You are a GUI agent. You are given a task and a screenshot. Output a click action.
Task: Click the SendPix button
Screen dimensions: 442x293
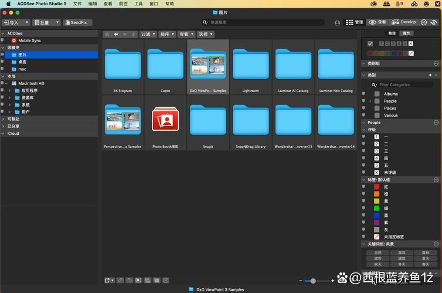77,22
